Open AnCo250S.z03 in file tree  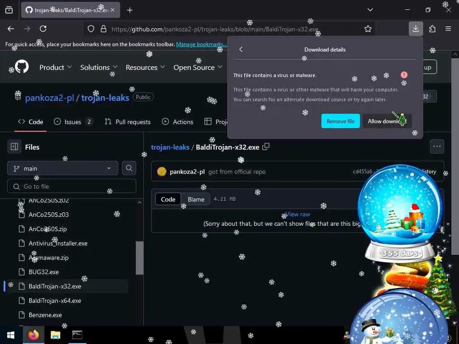click(x=48, y=215)
